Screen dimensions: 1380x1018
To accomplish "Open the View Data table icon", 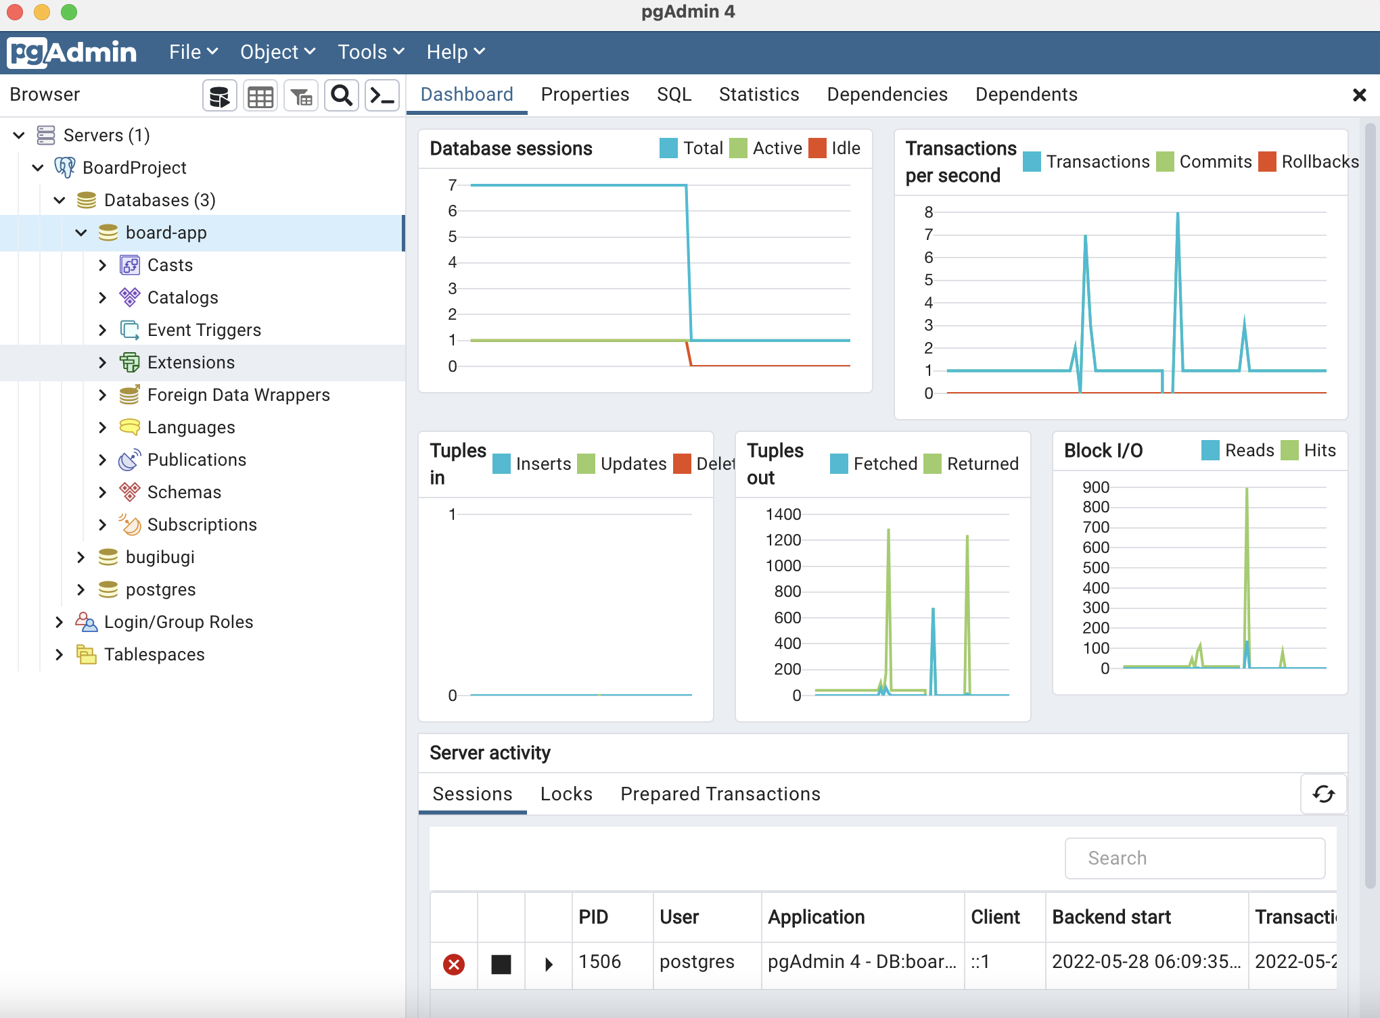I will pyautogui.click(x=260, y=96).
